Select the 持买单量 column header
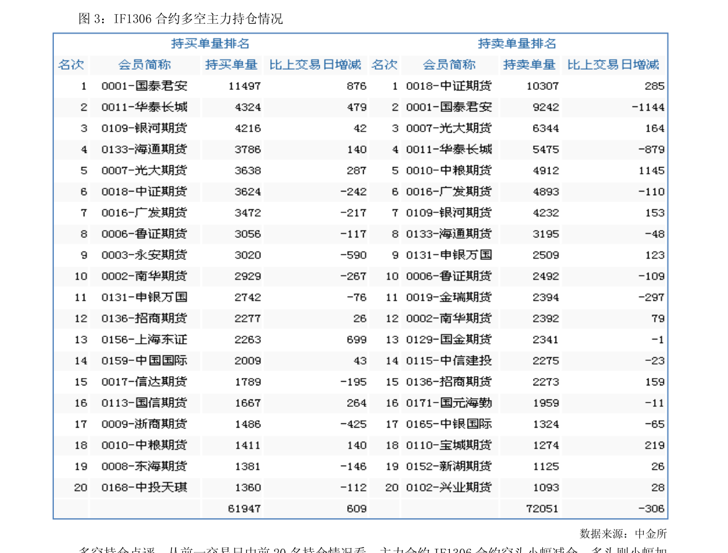The width and height of the screenshot is (728, 553). [231, 65]
